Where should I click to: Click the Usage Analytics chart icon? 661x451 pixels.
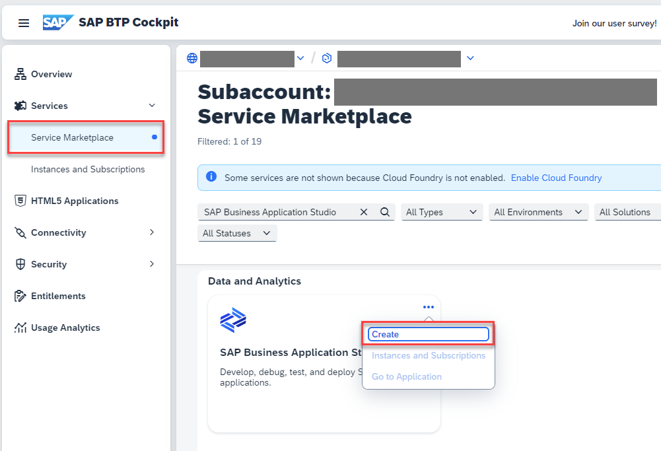pyautogui.click(x=20, y=328)
